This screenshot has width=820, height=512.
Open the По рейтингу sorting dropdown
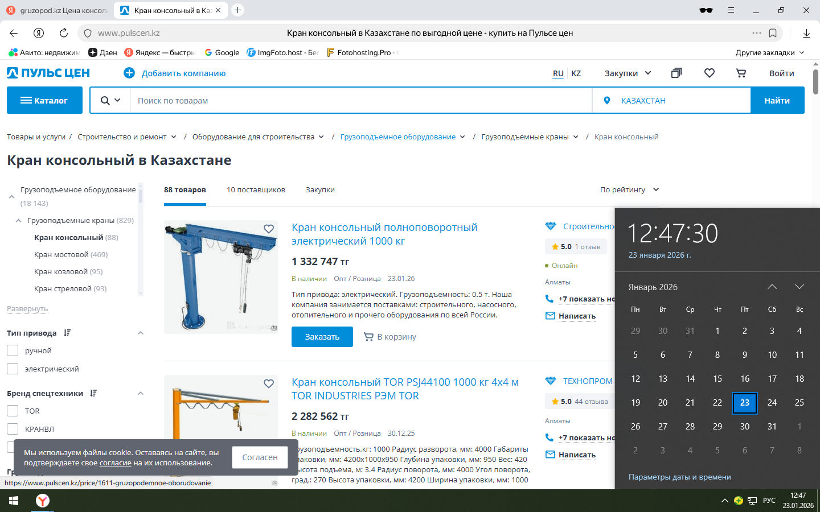pyautogui.click(x=629, y=189)
